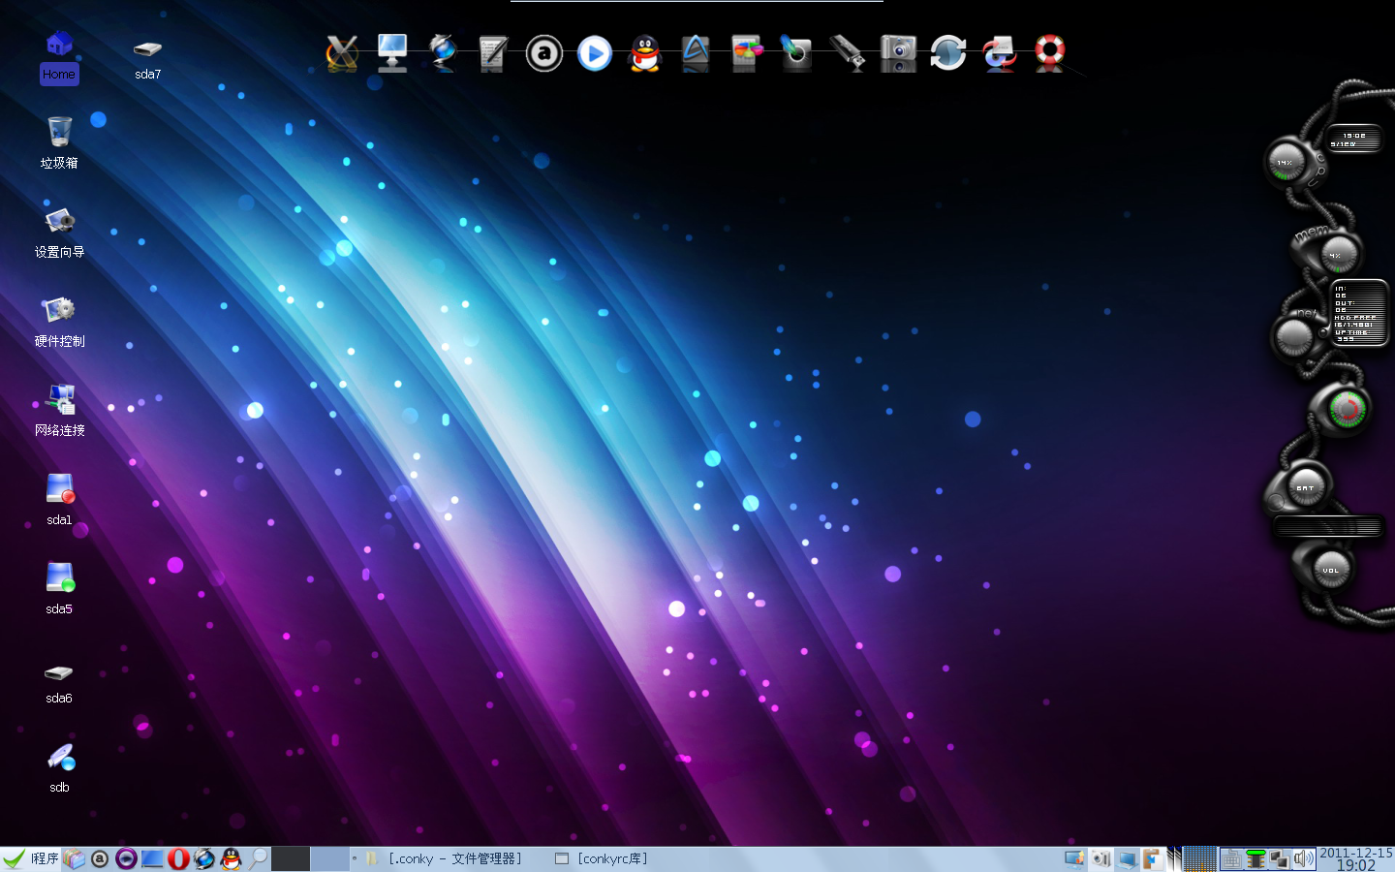Click the blue triangle 'A' dock icon
Image resolution: width=1395 pixels, height=872 pixels.
pos(696,53)
